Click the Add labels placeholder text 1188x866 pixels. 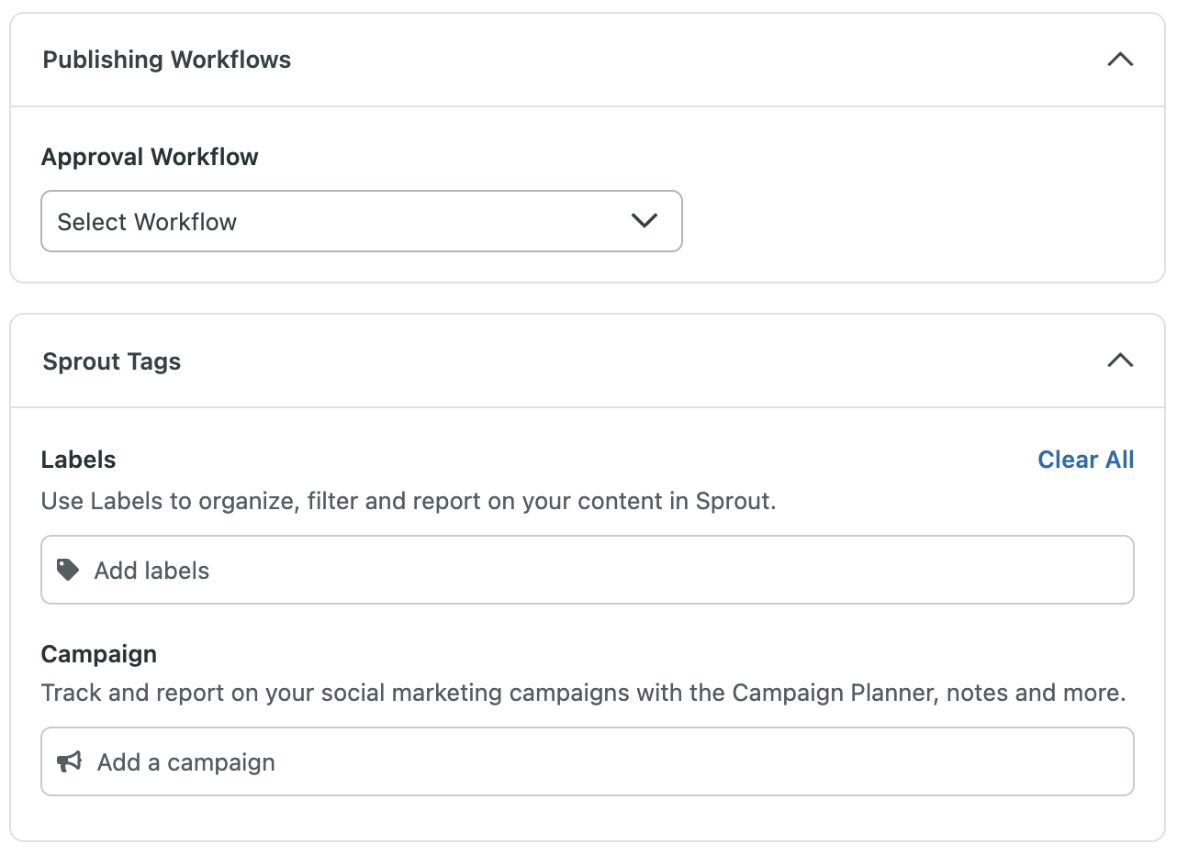coord(151,571)
